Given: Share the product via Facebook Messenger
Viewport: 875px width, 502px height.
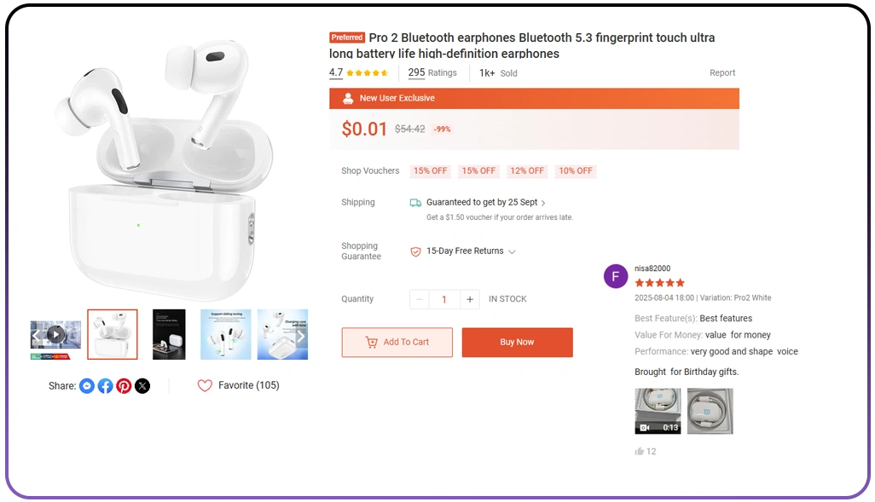Looking at the screenshot, I should [x=86, y=385].
